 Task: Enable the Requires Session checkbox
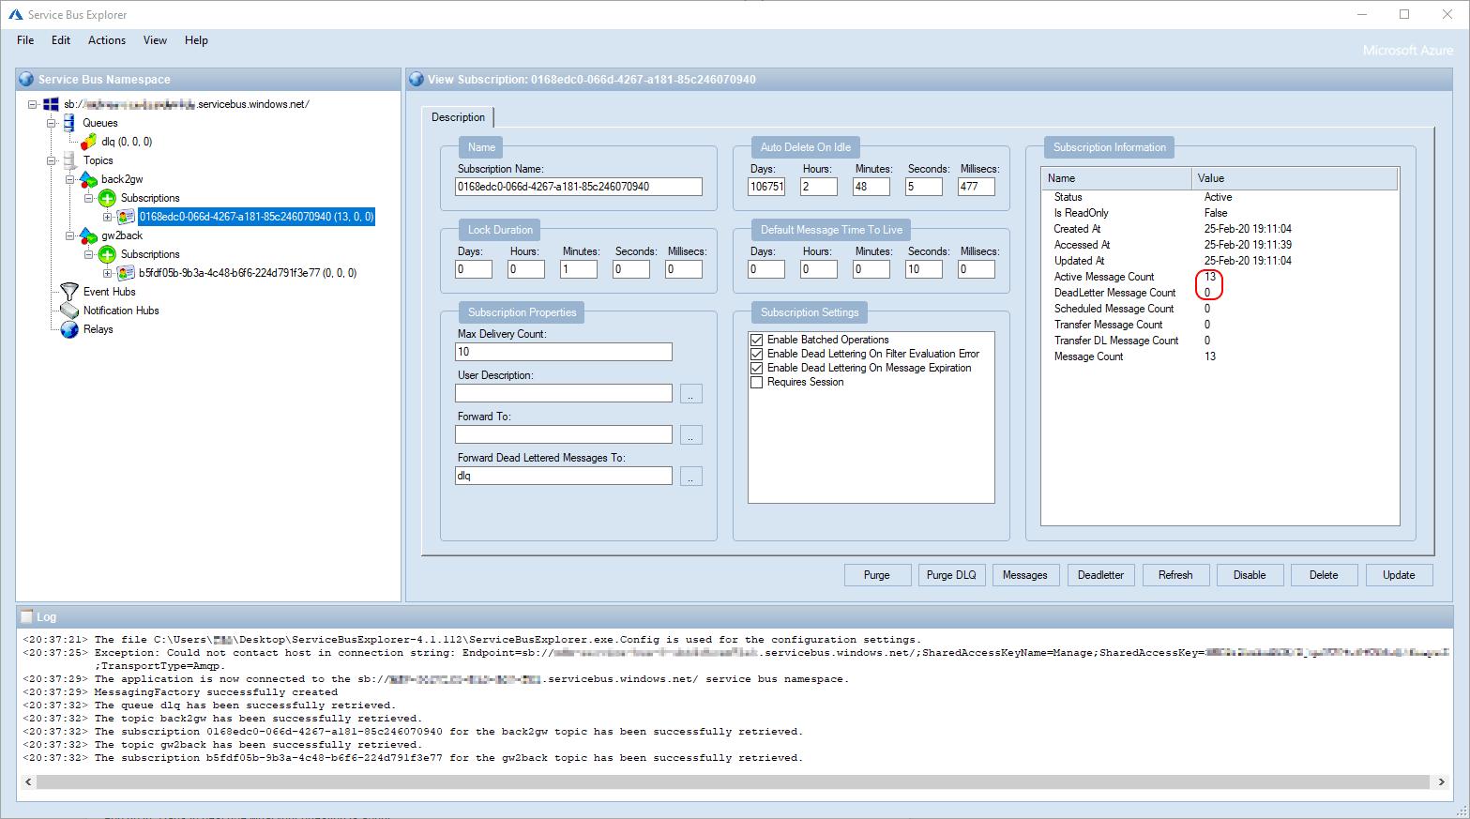(756, 382)
